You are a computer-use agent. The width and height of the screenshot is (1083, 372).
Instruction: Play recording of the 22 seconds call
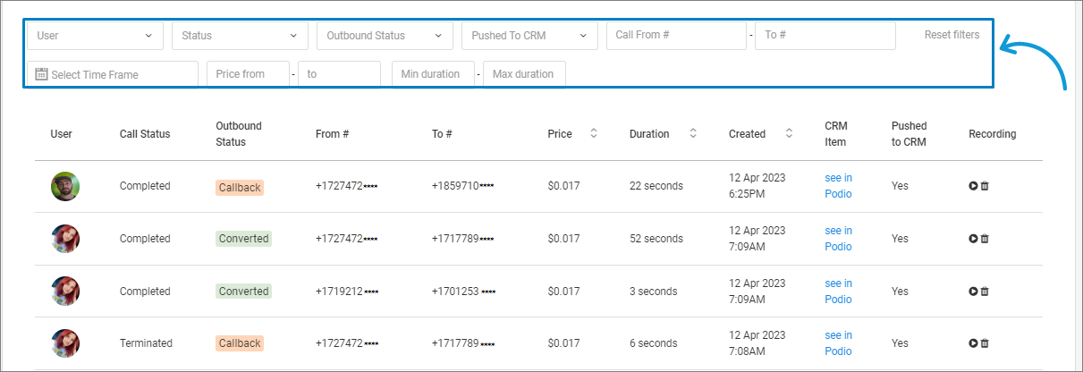tap(973, 186)
